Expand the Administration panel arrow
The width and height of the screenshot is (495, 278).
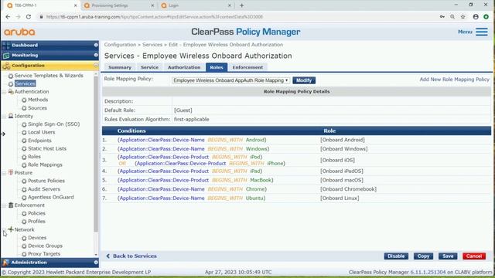(x=96, y=263)
